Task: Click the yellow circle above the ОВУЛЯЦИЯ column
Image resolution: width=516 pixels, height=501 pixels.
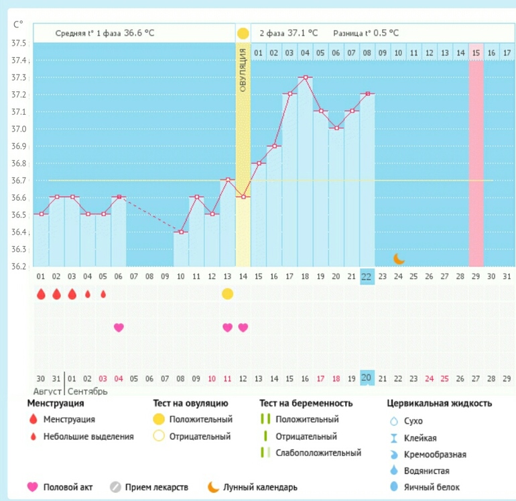Action: click(x=243, y=33)
